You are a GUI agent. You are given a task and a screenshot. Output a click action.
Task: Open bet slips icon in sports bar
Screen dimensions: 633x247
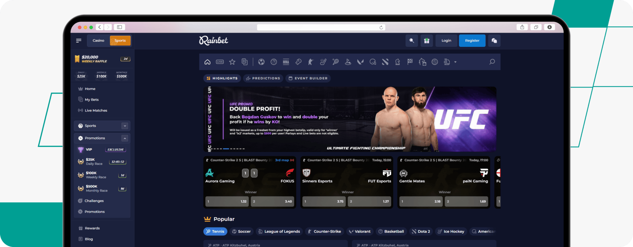244,62
